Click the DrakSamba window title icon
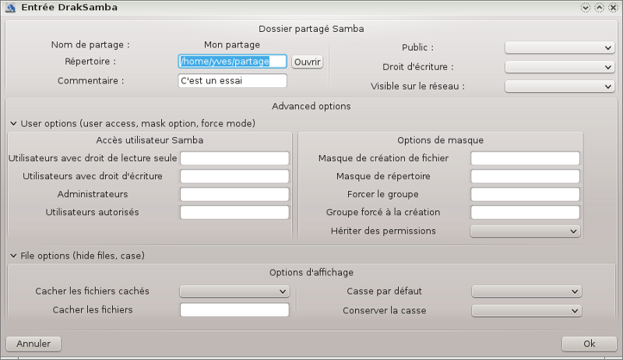This screenshot has width=623, height=360. click(9, 7)
